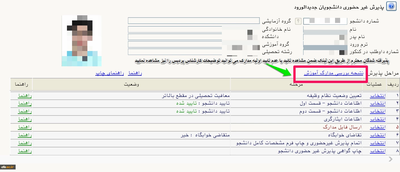Image resolution: width=400 pixels, height=172 pixels.
Task: Choose انتخاب for تقاضای خوابگاه
Action: pyautogui.click(x=378, y=135)
